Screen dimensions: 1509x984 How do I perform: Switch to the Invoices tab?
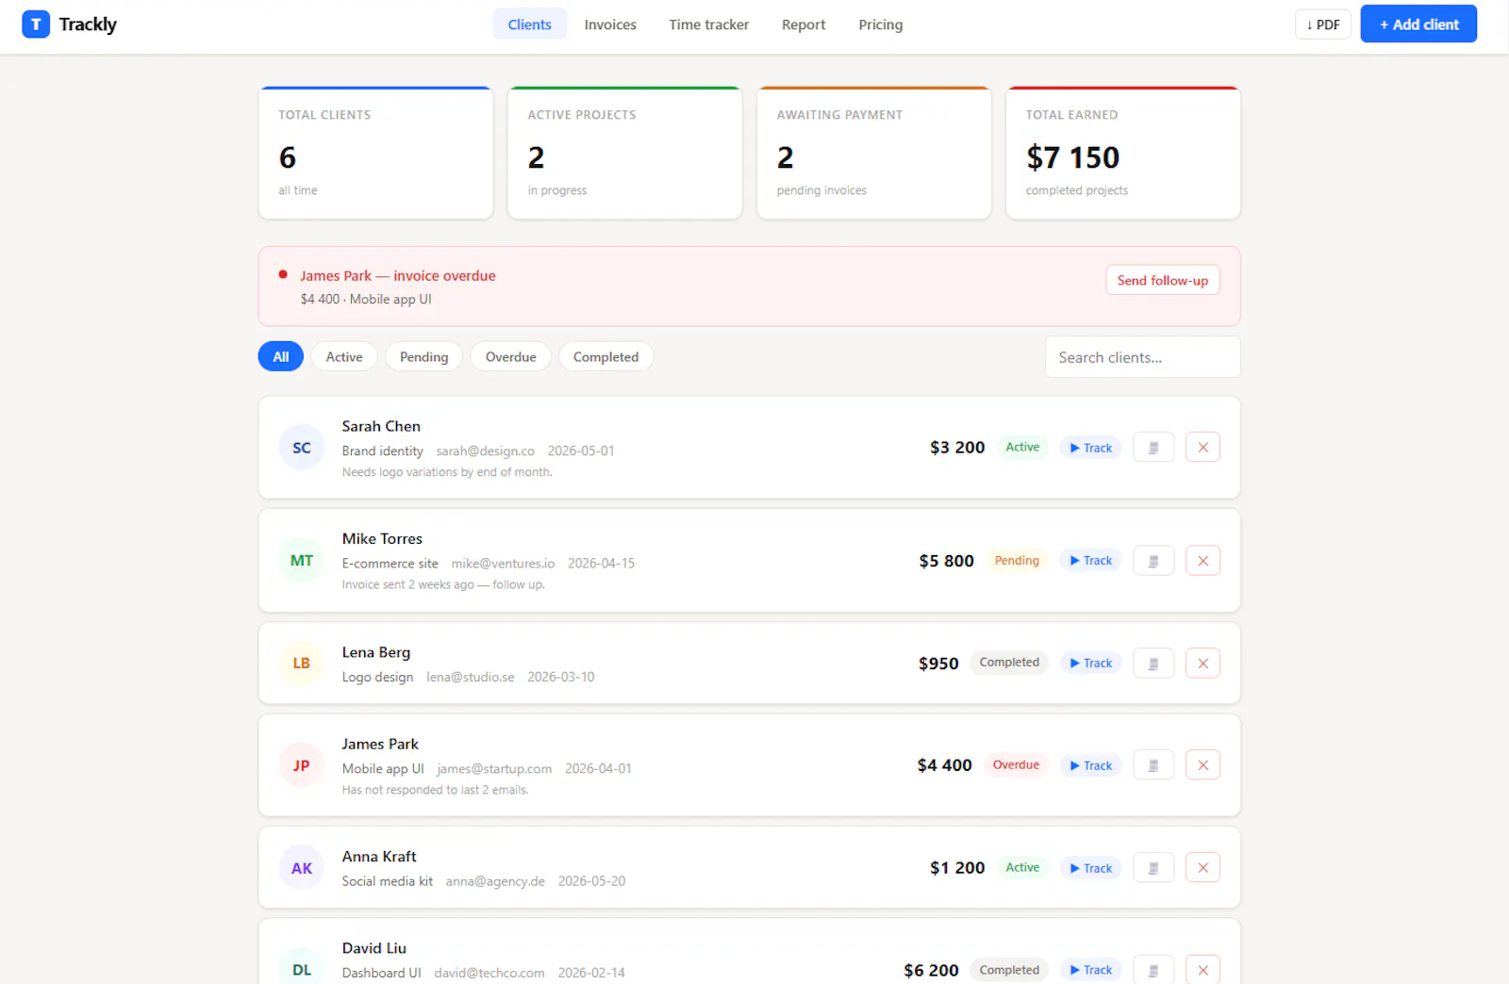tap(610, 25)
